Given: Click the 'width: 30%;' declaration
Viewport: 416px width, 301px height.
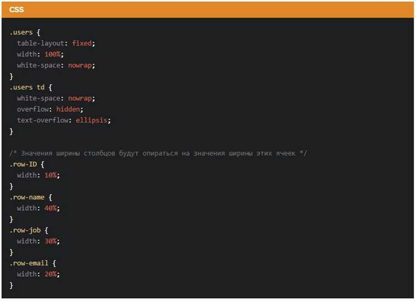Looking at the screenshot, I should [38, 241].
